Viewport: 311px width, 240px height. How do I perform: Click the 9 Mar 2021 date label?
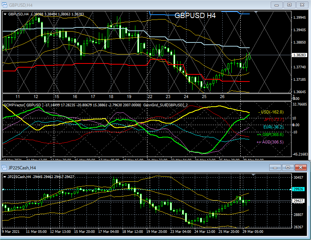(x=11, y=231)
